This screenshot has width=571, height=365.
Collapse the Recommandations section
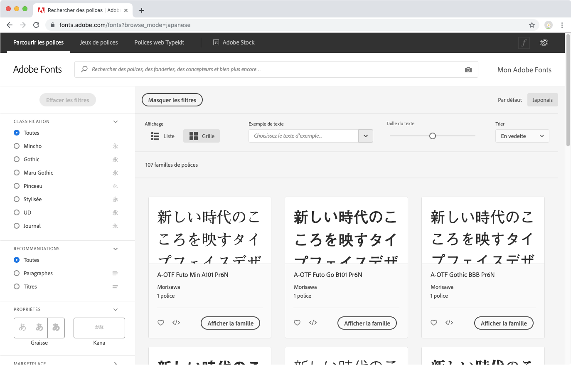click(x=116, y=249)
